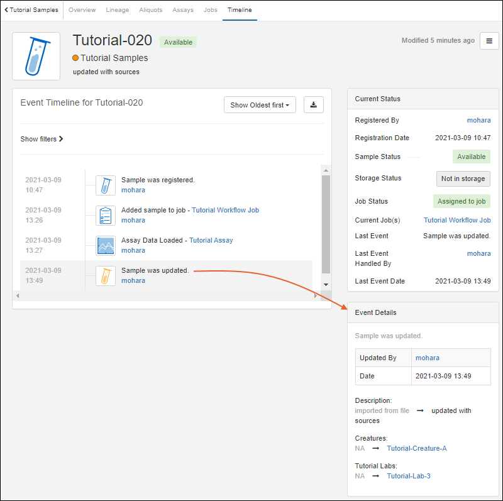Click the Not in storage button

coord(463,179)
